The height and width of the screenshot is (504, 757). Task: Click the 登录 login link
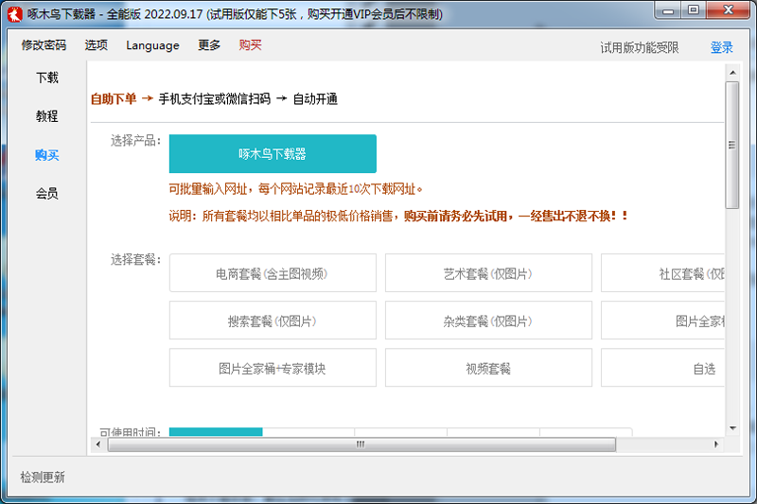pyautogui.click(x=721, y=47)
